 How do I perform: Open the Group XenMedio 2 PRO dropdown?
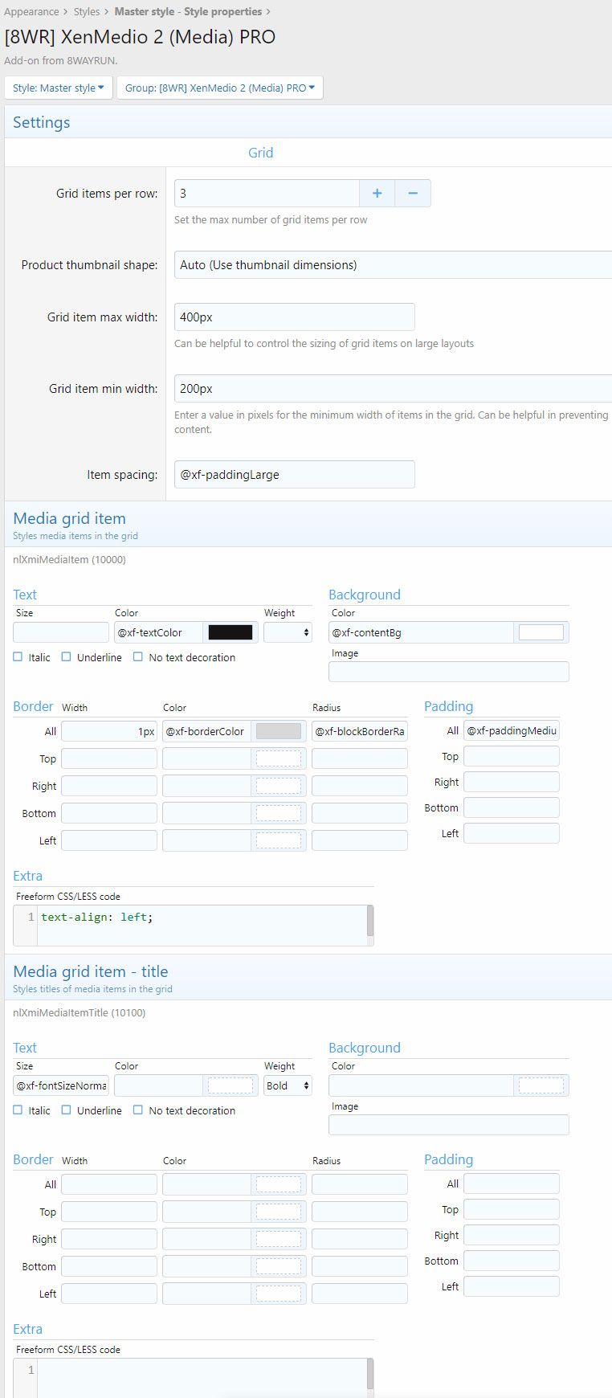pyautogui.click(x=219, y=88)
